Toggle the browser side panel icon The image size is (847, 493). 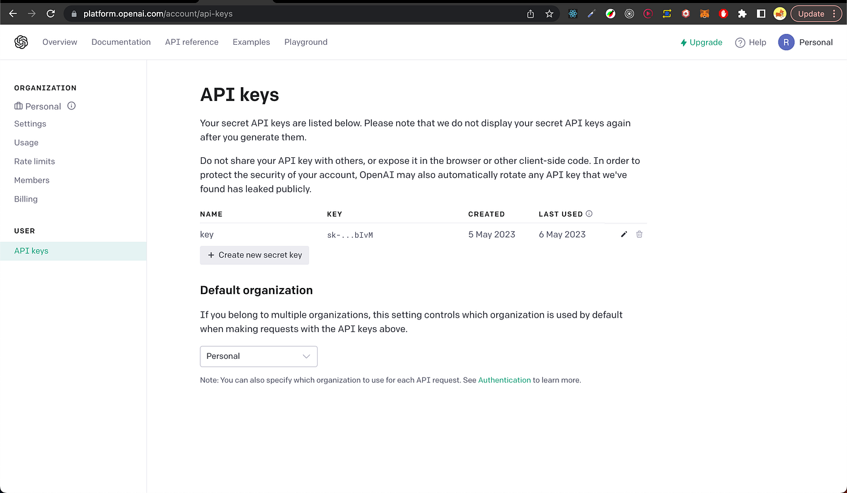pyautogui.click(x=761, y=13)
